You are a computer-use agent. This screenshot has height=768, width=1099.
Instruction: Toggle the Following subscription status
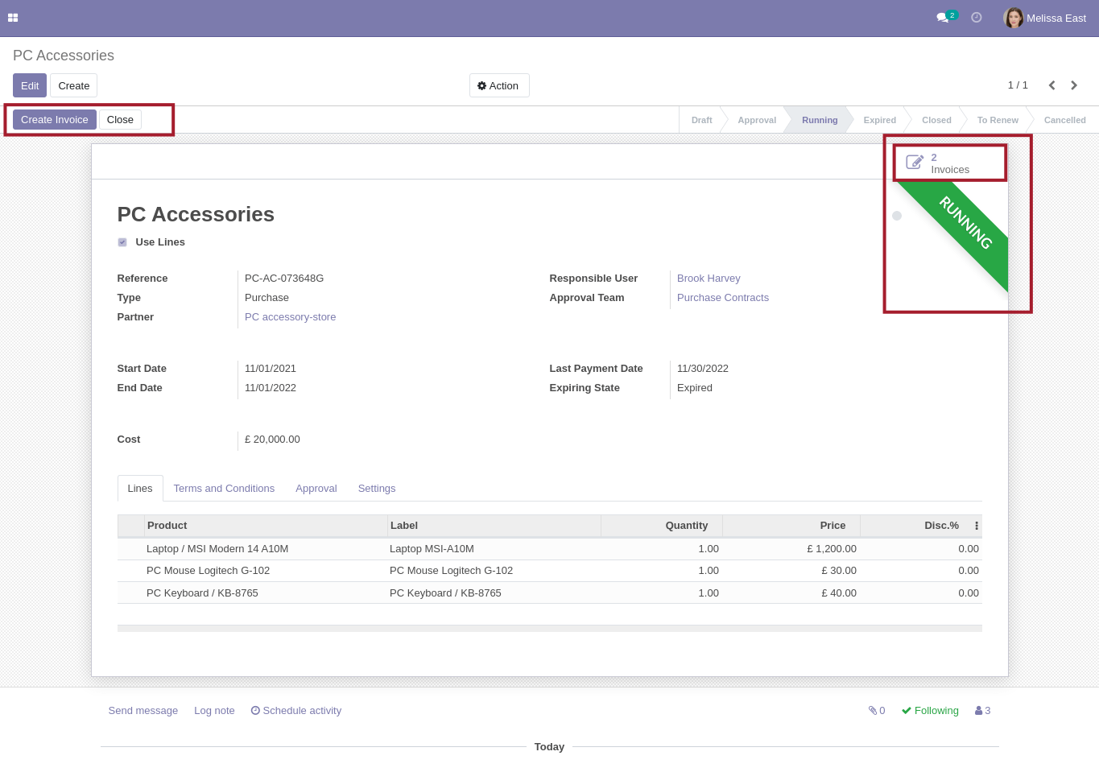pos(930,711)
